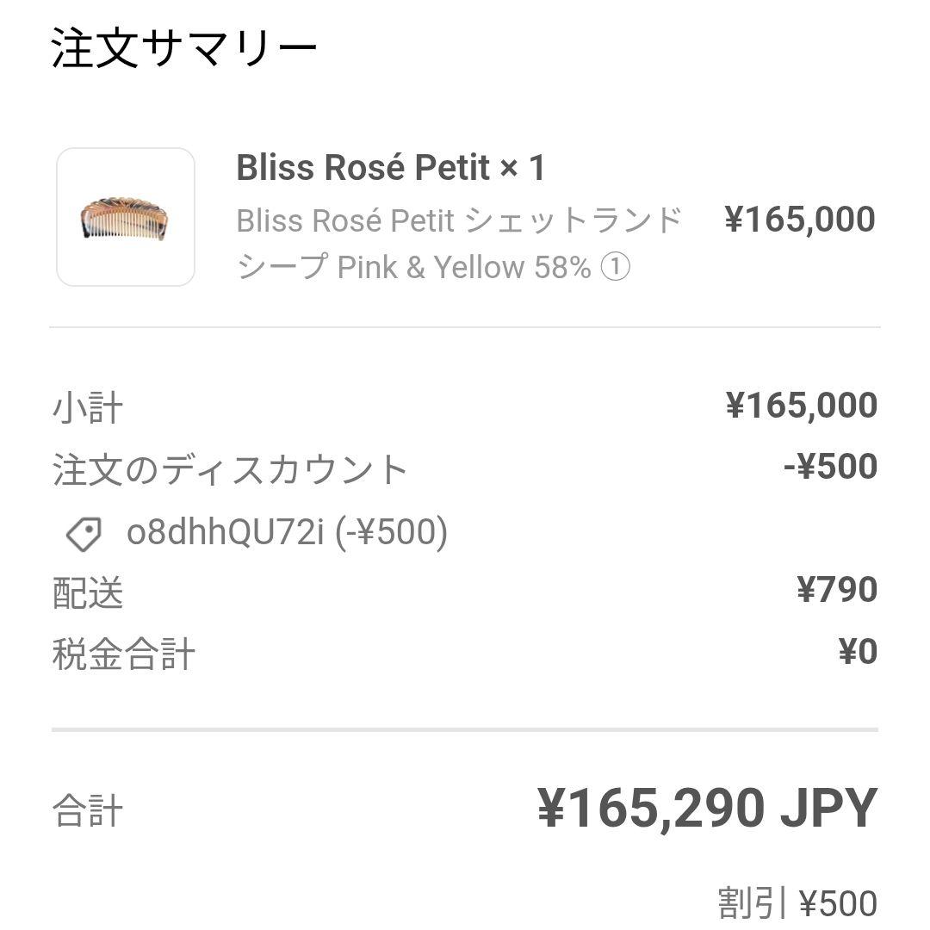Screen dimensions: 930x930
Task: Click the ¥165,000 subtotal amount
Action: click(x=802, y=403)
